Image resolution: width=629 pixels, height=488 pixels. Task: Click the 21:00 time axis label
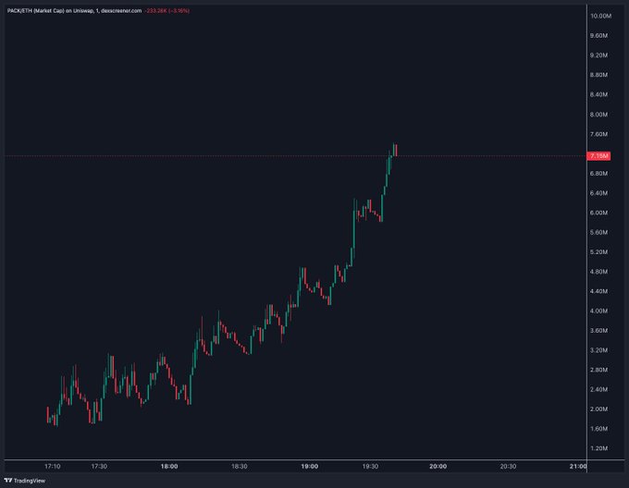pos(578,467)
